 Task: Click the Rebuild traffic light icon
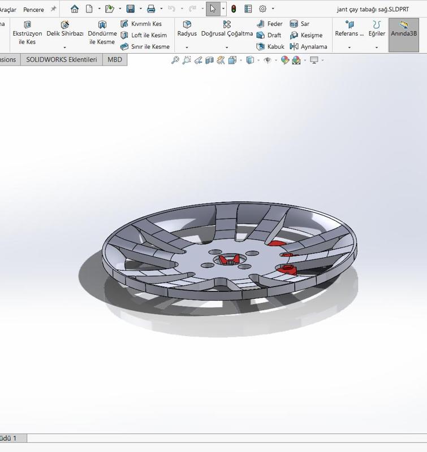click(234, 9)
